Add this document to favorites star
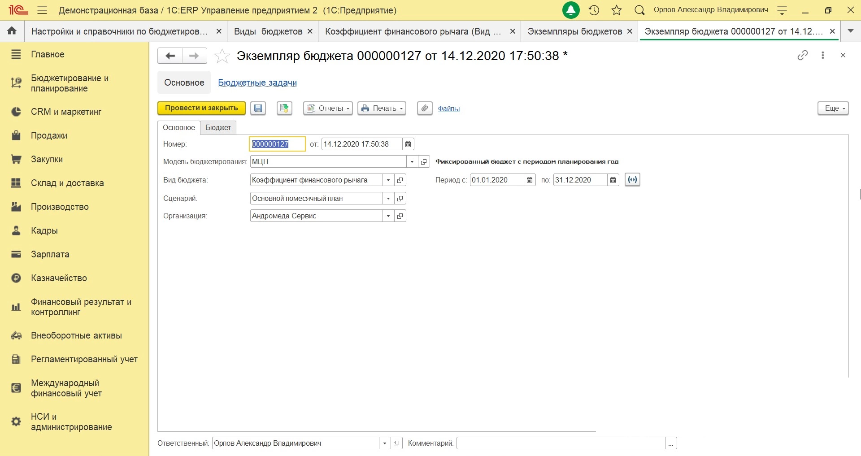 pos(222,56)
